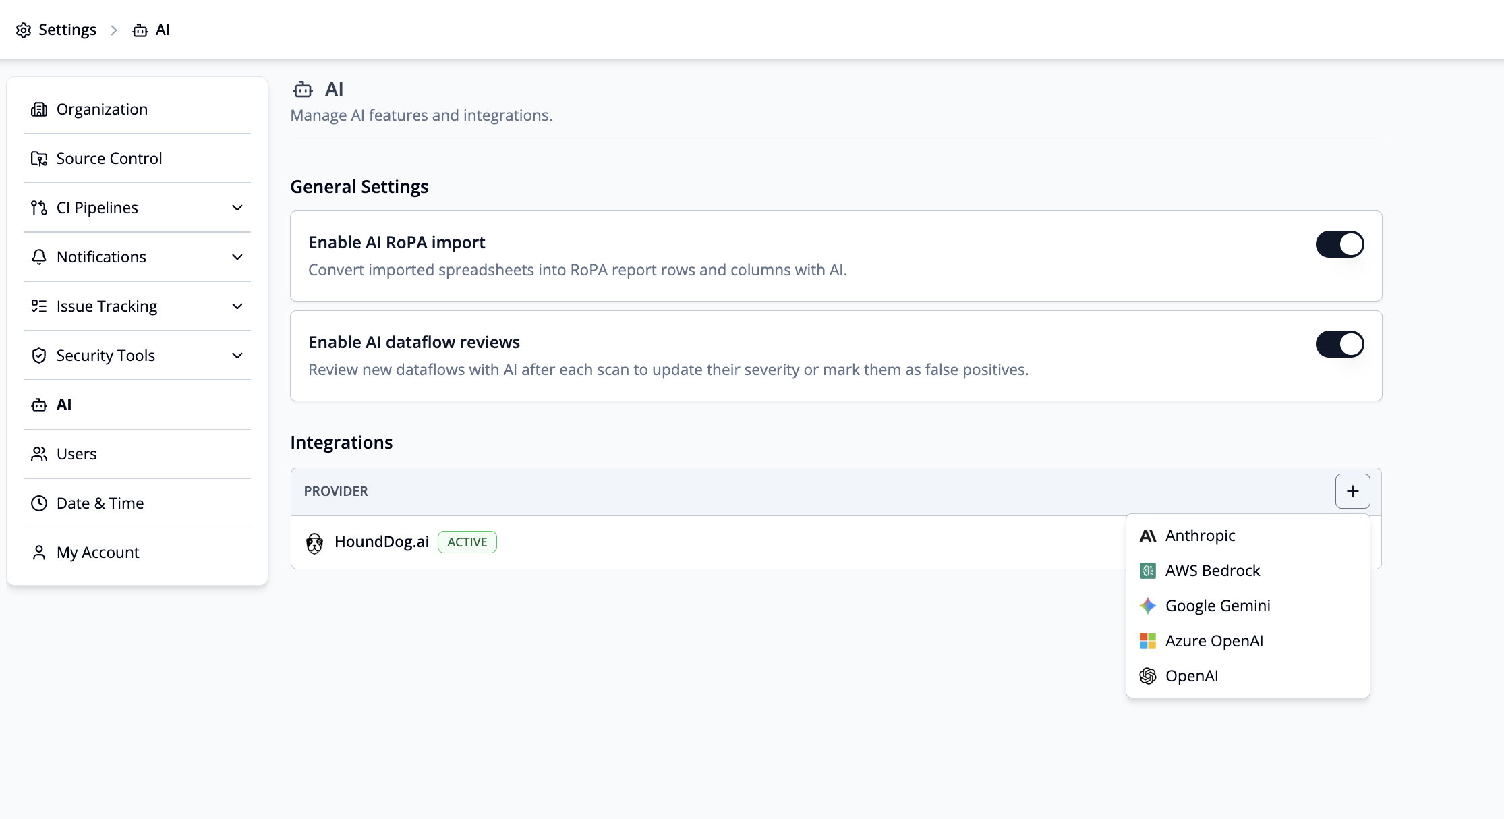Open the Users settings page
The height and width of the screenshot is (819, 1504).
point(138,454)
